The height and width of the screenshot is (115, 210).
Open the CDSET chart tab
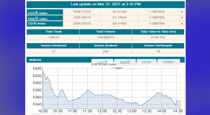pos(169,62)
